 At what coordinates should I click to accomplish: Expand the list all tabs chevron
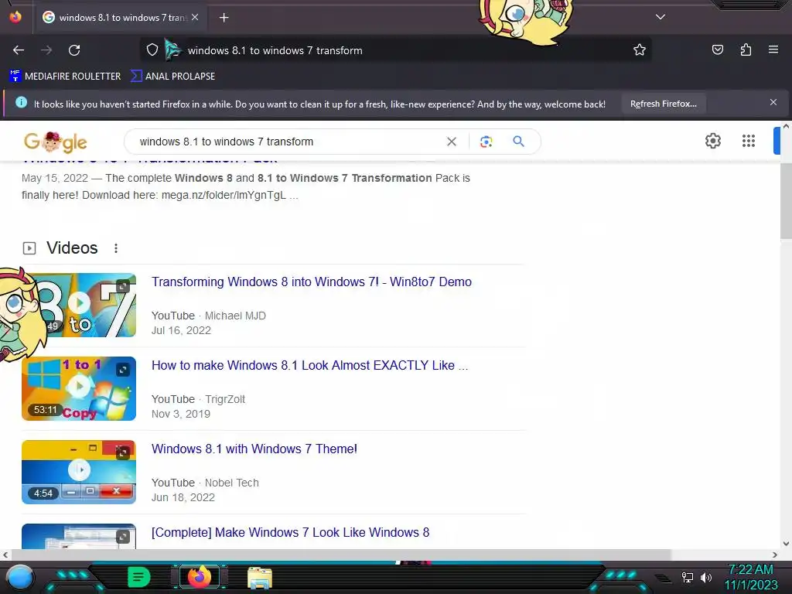pyautogui.click(x=661, y=17)
